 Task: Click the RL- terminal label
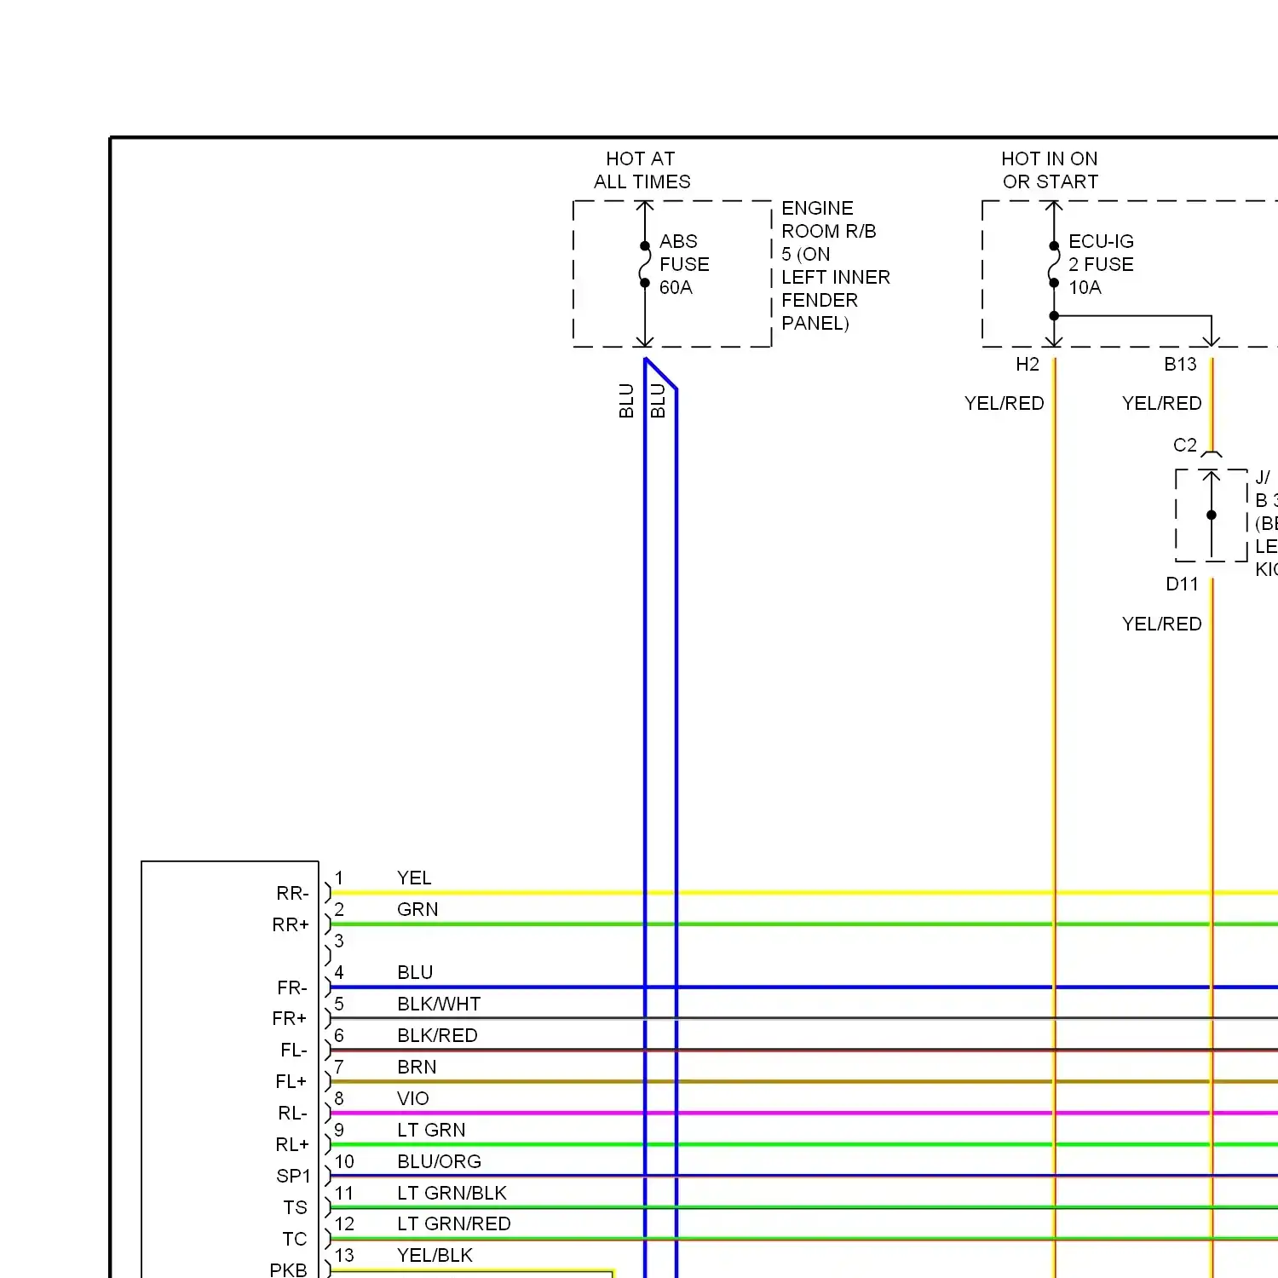(x=292, y=1114)
